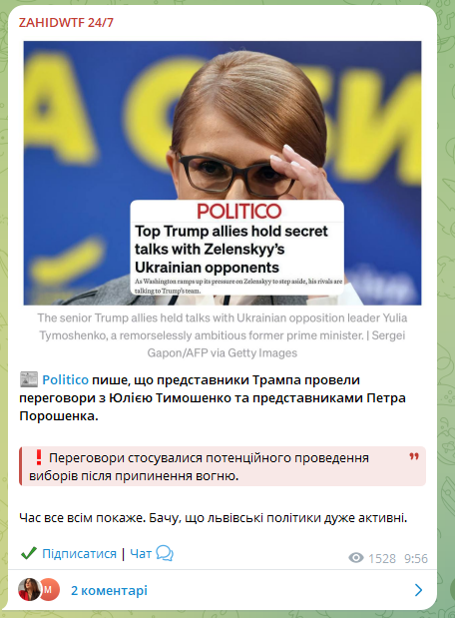Viewport: 455px width, 618px height.
Task: Click the newspaper emoji before Politico
Action: click(x=29, y=379)
